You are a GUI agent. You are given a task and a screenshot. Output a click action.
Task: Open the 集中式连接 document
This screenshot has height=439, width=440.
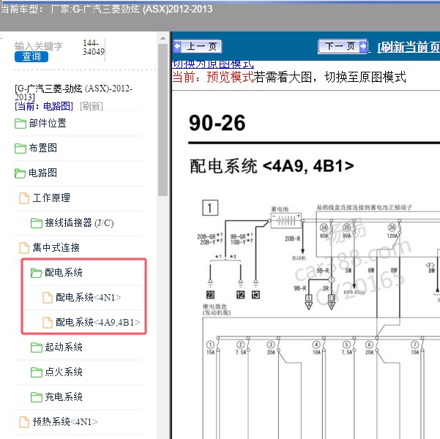click(56, 247)
